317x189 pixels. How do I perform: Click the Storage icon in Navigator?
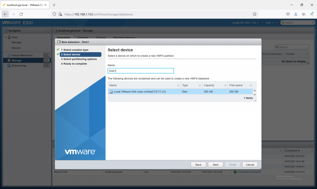(9, 60)
